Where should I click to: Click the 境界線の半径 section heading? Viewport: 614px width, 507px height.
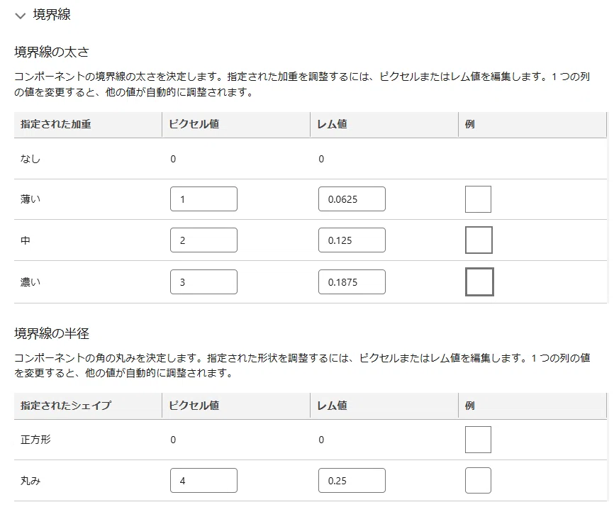tap(52, 333)
